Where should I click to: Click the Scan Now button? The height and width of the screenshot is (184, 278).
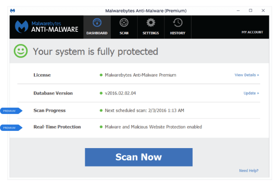pos(139,157)
